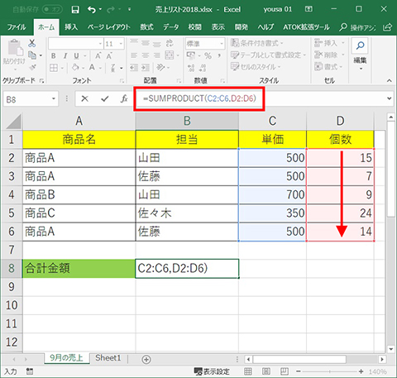Image resolution: width=397 pixels, height=378 pixels.
Task: Toggle Bold formatting
Action: [54, 56]
